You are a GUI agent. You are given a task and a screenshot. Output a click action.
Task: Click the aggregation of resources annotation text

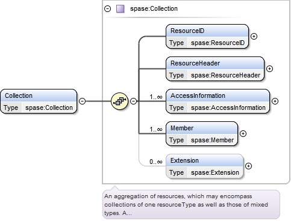pyautogui.click(x=186, y=205)
